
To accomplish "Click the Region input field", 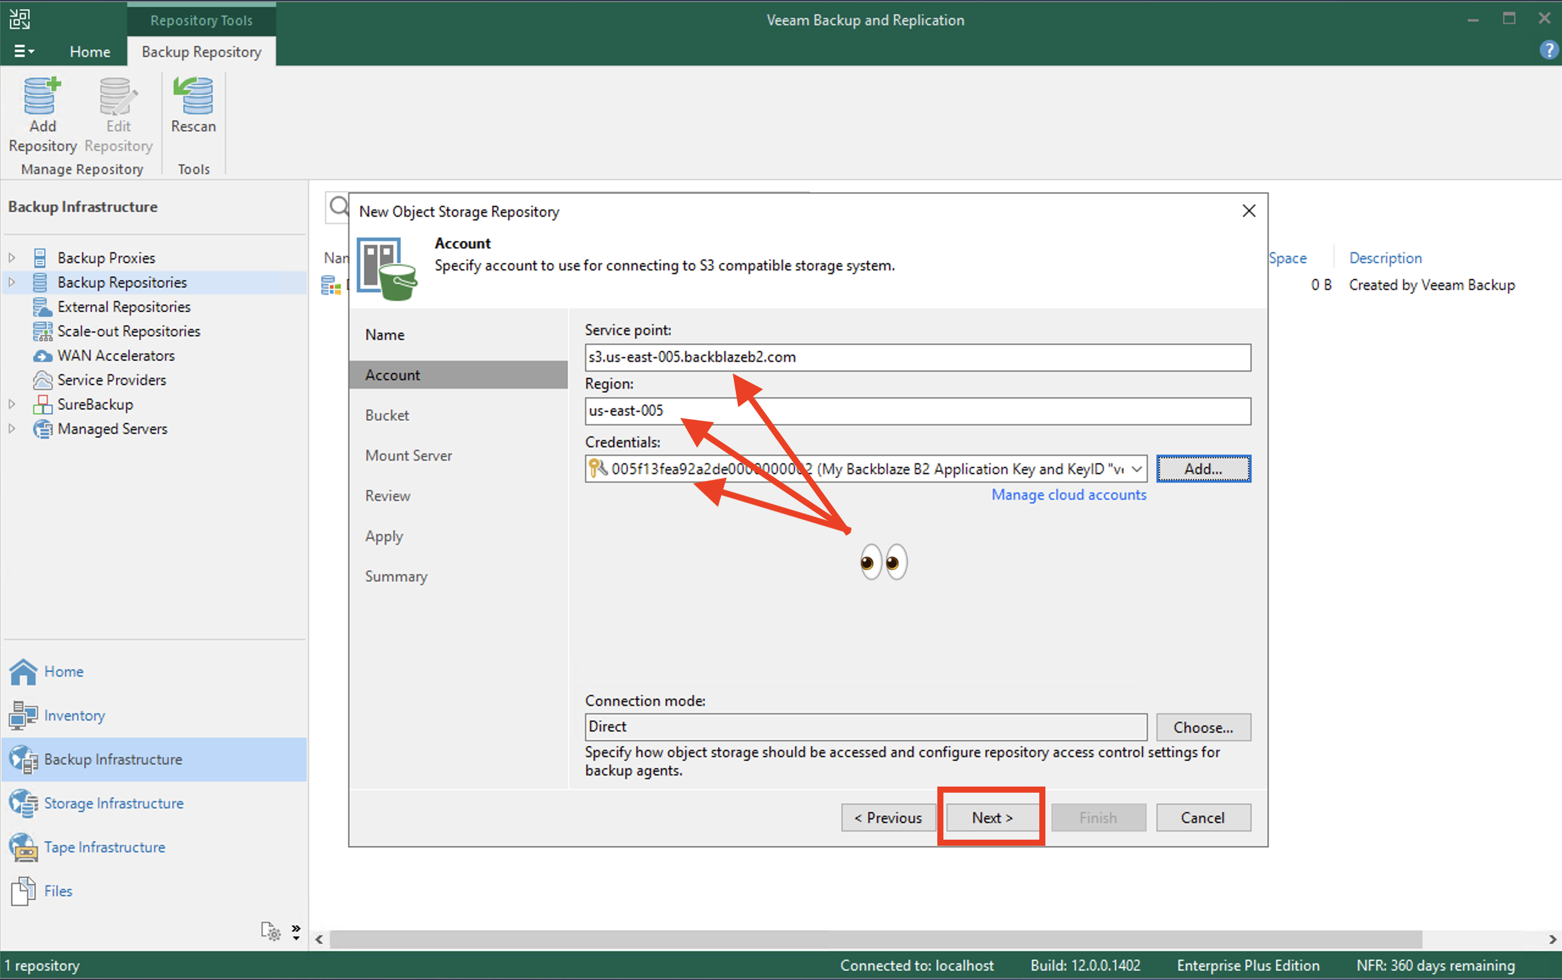I will [x=918, y=411].
